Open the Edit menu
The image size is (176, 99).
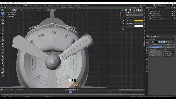(7, 5)
